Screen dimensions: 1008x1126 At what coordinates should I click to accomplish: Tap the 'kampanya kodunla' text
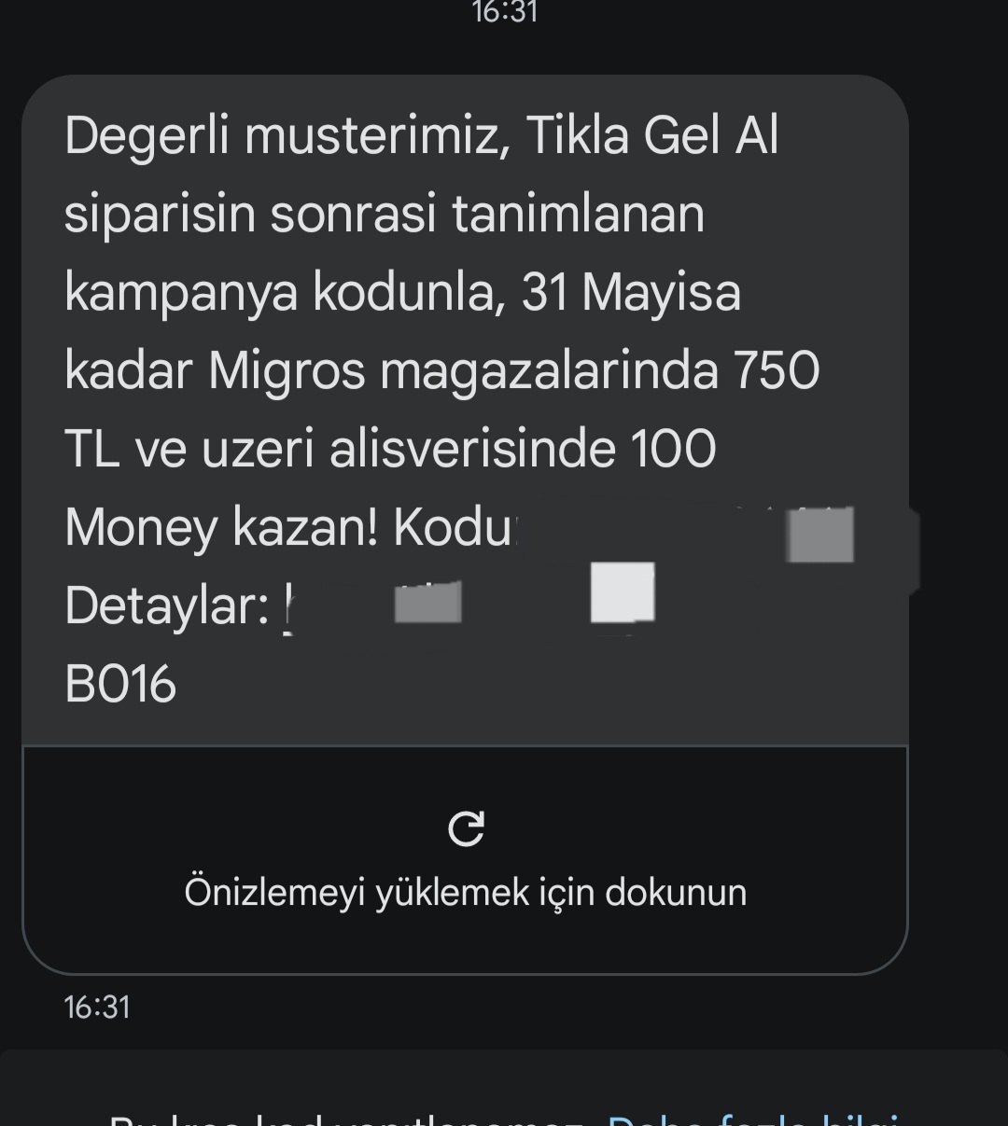286,293
